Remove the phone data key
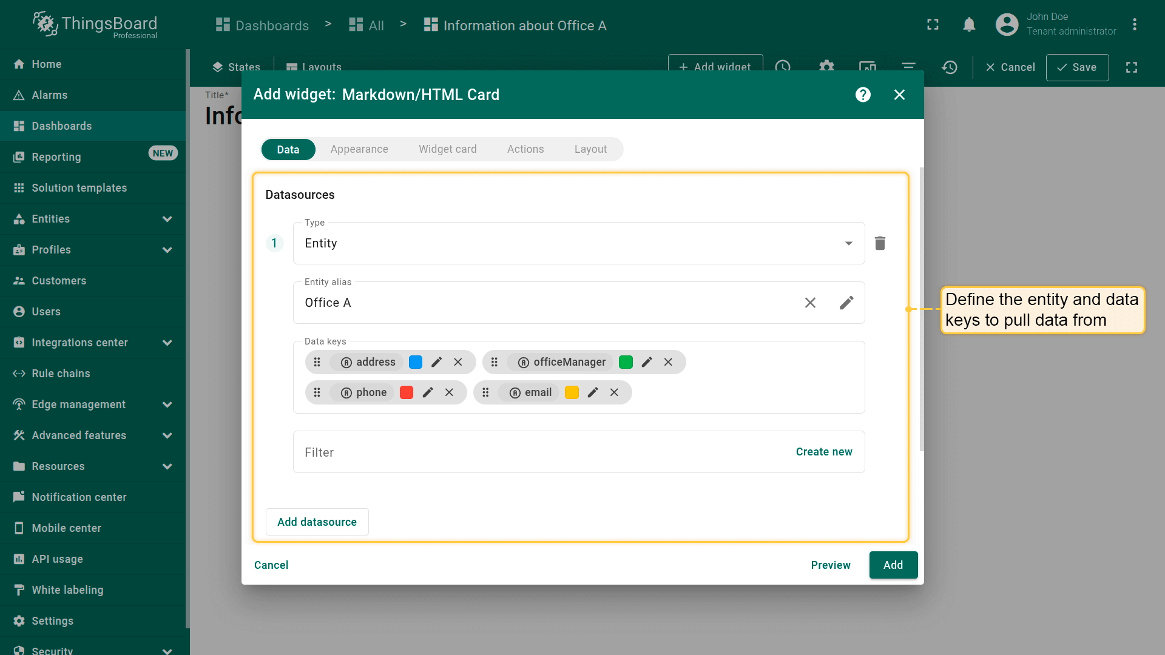The height and width of the screenshot is (655, 1165). click(449, 392)
